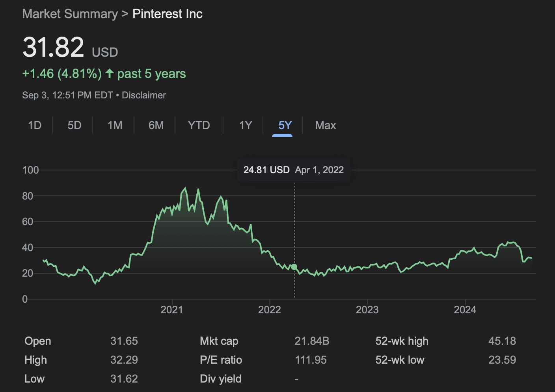This screenshot has width=555, height=392.
Task: Click the 52-wk low label
Action: (400, 360)
